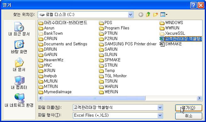
Task: Click the help question mark button
Action: (193, 5)
